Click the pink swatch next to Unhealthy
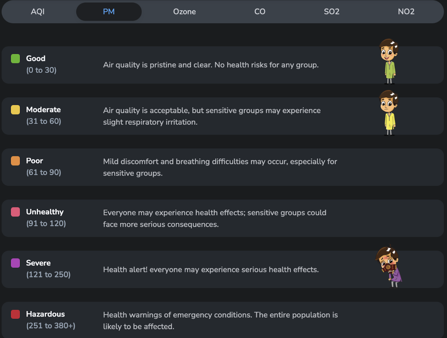Image resolution: width=447 pixels, height=338 pixels. coord(15,212)
